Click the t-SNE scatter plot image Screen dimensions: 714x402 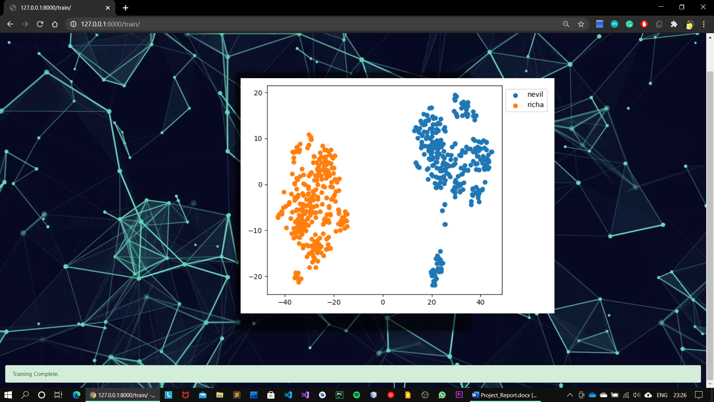[x=397, y=196]
